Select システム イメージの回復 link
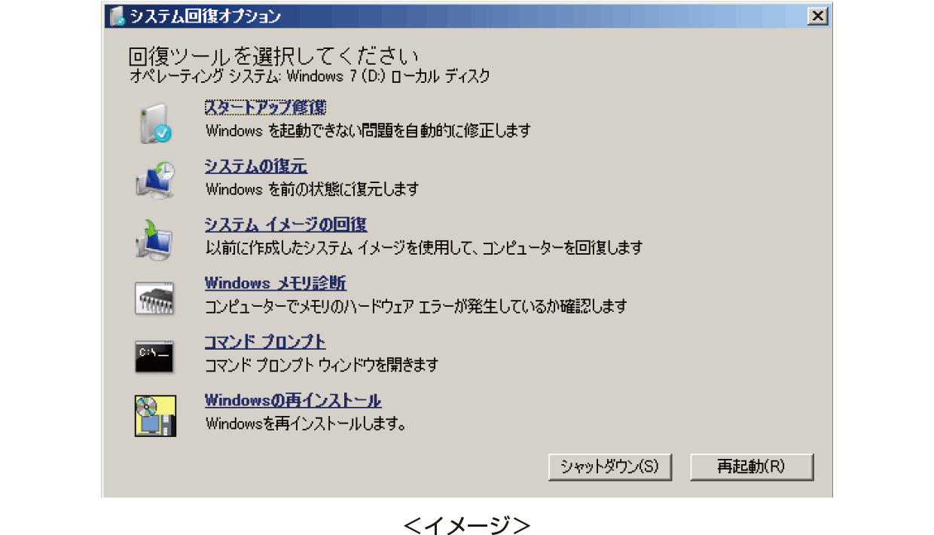 pyautogui.click(x=285, y=225)
